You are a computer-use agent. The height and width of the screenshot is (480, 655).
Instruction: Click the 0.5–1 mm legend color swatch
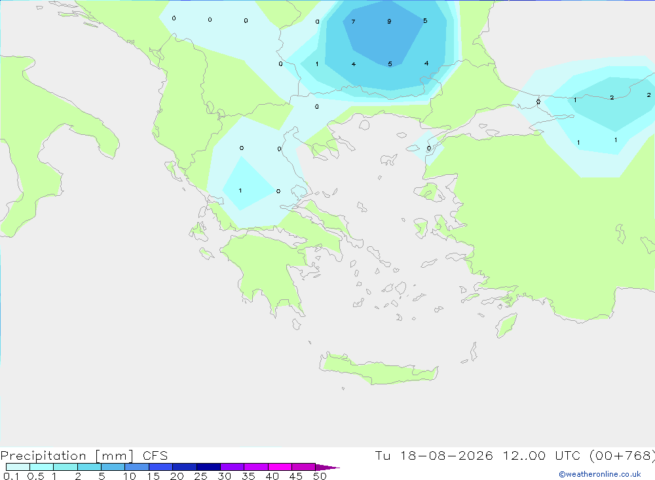click(42, 467)
